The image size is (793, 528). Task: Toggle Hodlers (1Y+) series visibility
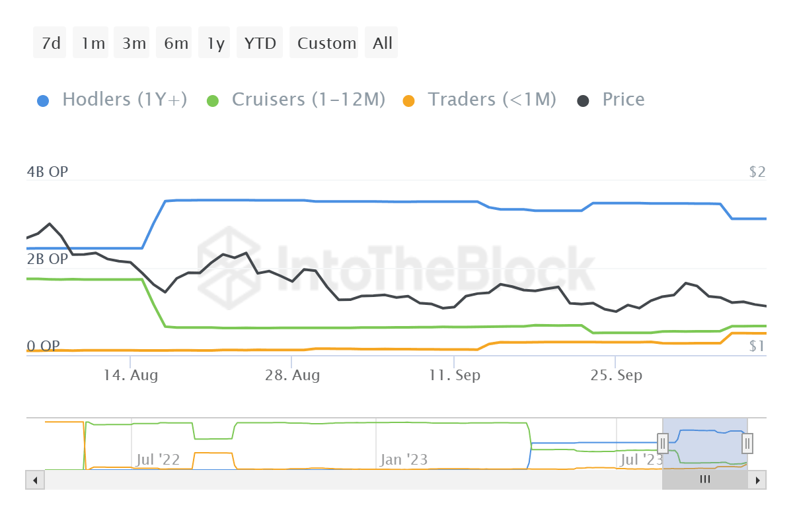(x=124, y=100)
